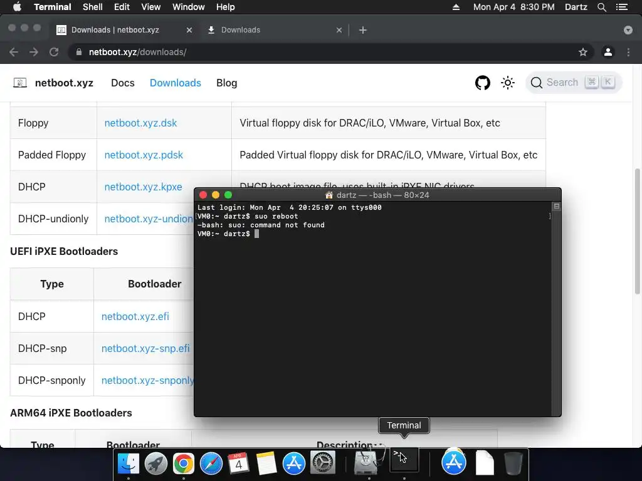The image size is (642, 481).
Task: Go back in browser history
Action: point(14,52)
